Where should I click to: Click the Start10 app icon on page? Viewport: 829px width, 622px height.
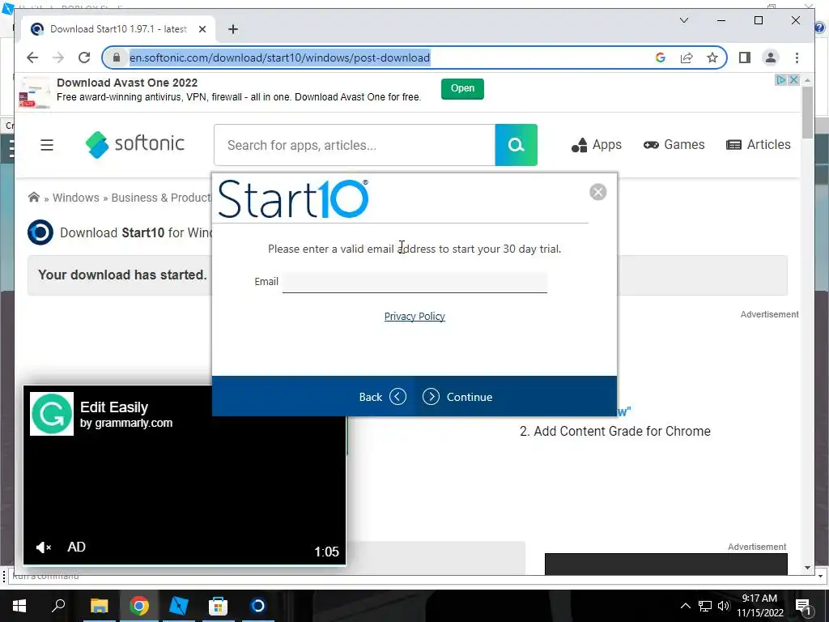[x=40, y=232]
